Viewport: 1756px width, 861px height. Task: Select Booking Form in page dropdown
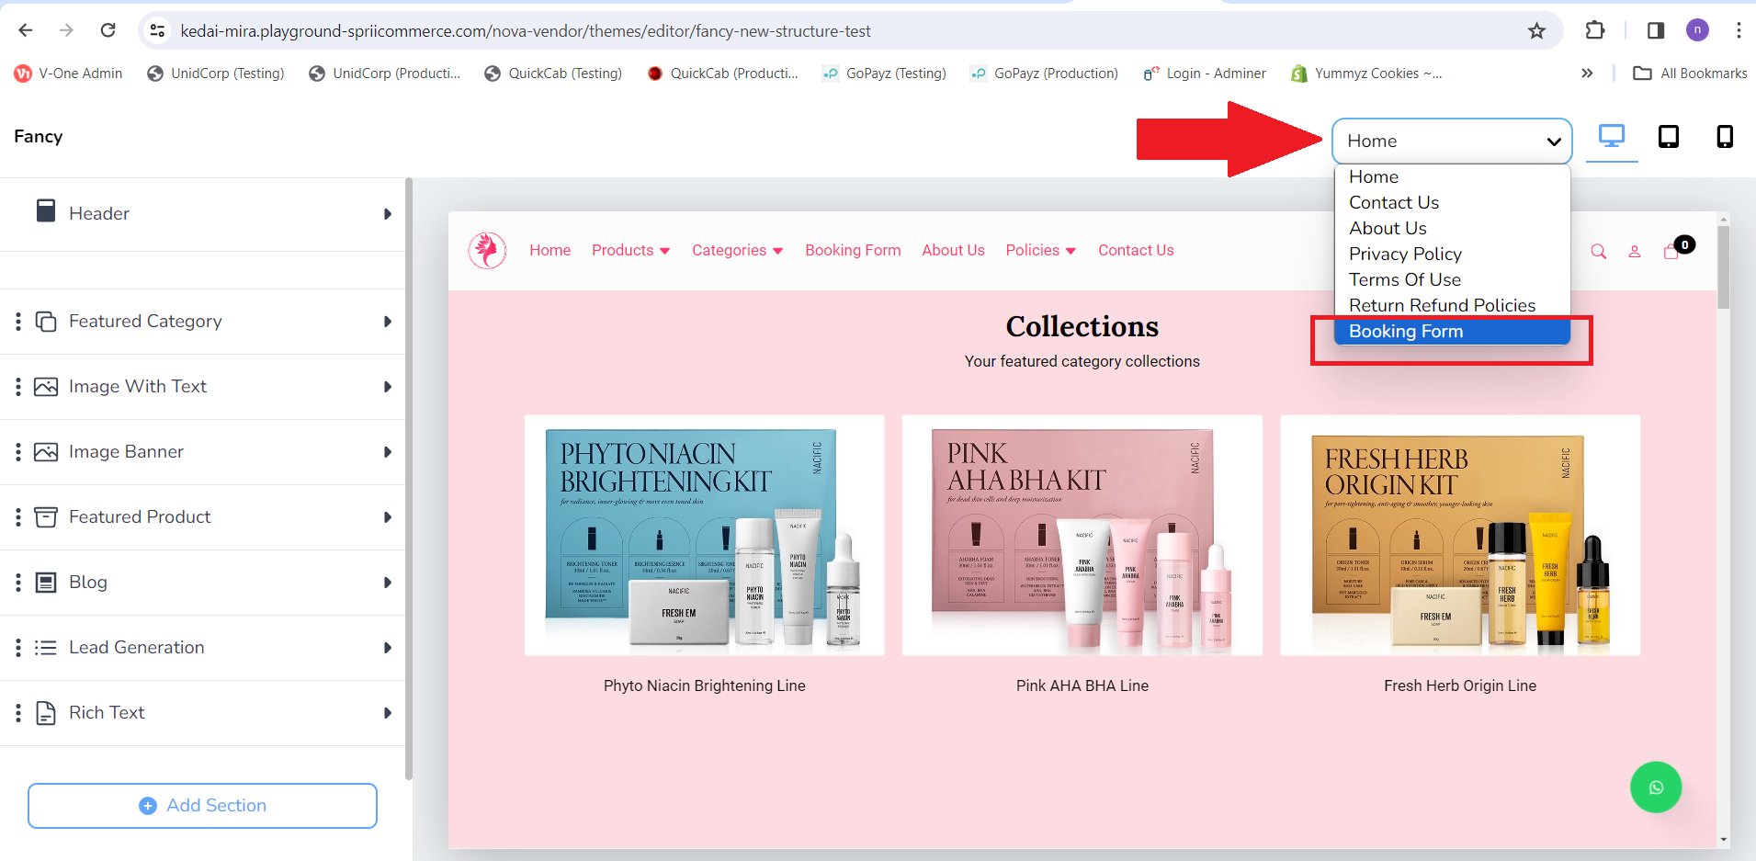[1452, 331]
